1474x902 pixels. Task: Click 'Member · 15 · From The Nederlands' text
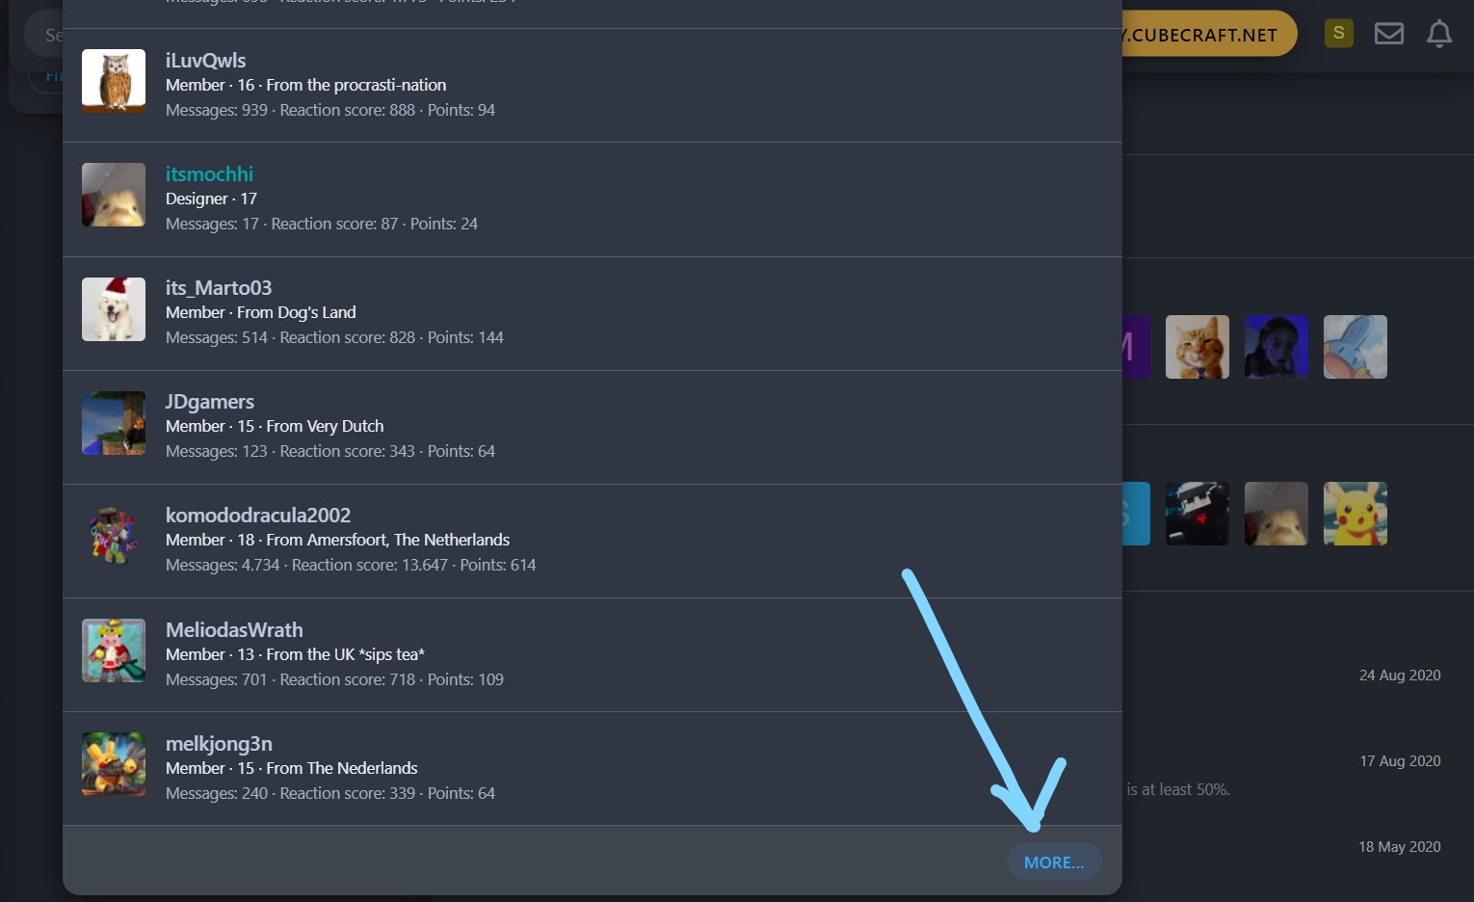[292, 768]
